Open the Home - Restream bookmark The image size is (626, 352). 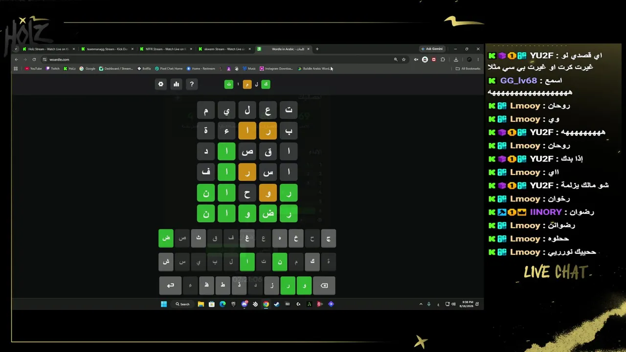tap(201, 68)
